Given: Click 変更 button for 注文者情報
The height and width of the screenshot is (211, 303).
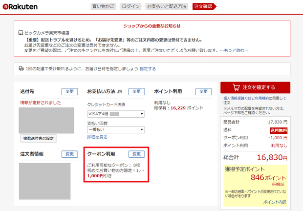Looking at the screenshot, I should pyautogui.click(x=69, y=154).
